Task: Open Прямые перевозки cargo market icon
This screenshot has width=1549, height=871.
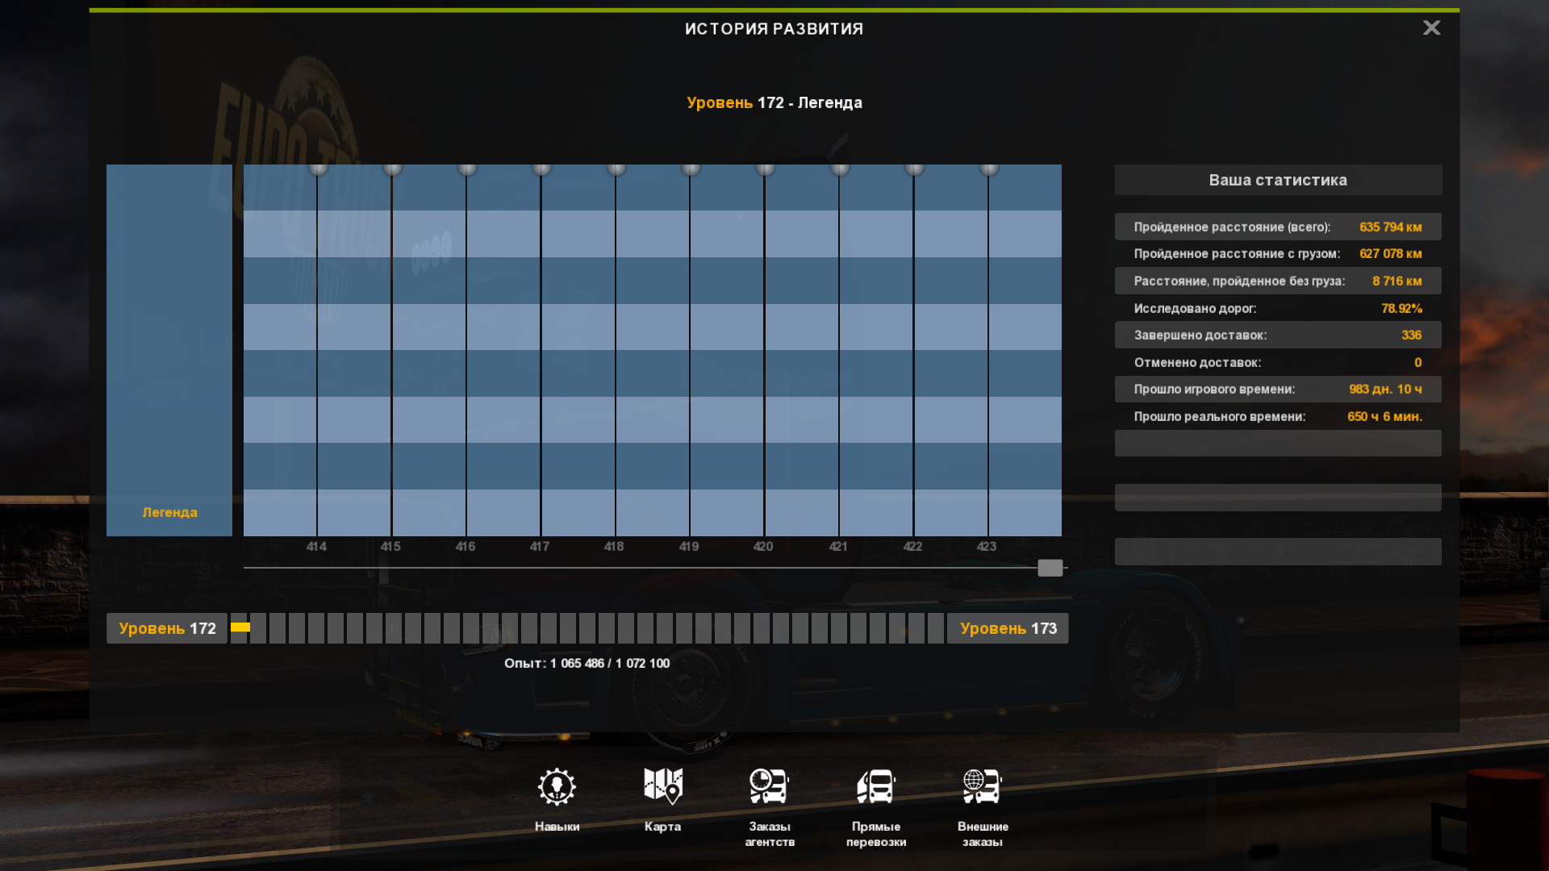Action: coord(876,787)
